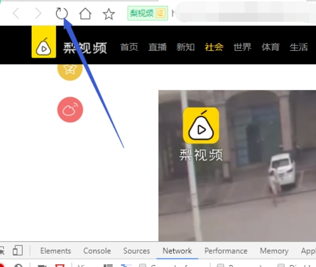Click the yellow pear logo in site header
316x267 pixels.
pos(44,42)
